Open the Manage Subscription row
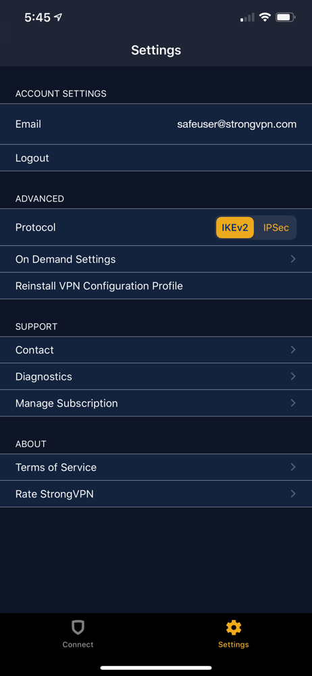The height and width of the screenshot is (676, 312). click(x=156, y=403)
